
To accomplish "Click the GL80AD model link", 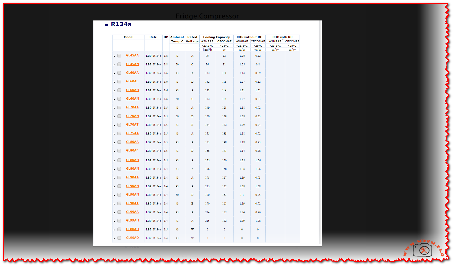I will click(132, 229).
